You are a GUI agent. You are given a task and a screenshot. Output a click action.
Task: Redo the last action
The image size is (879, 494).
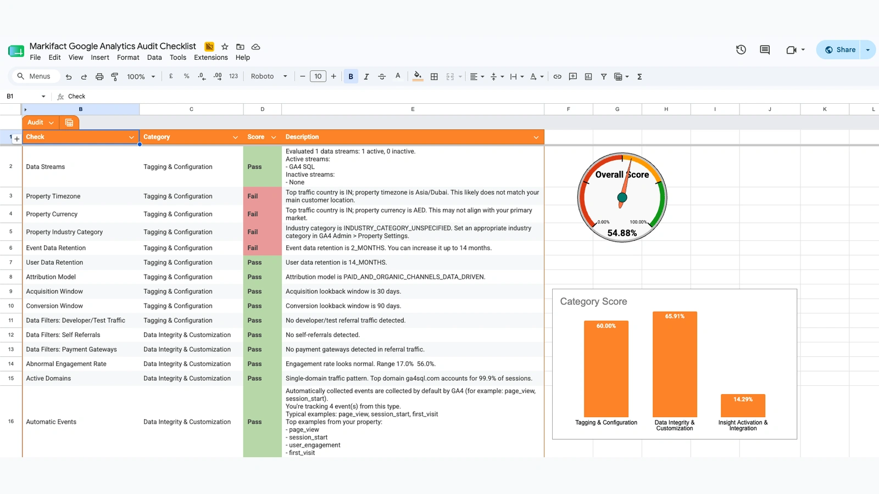click(84, 77)
